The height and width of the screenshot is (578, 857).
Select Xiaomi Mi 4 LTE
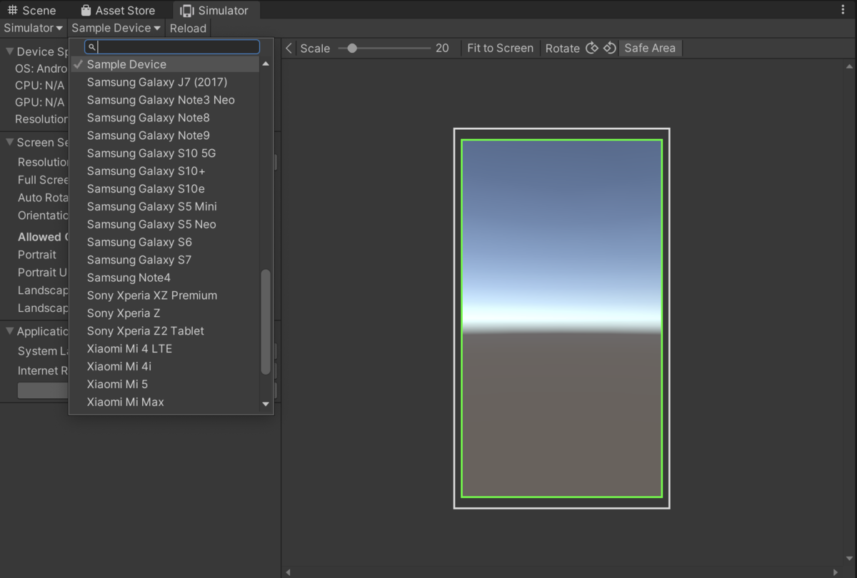(165, 349)
